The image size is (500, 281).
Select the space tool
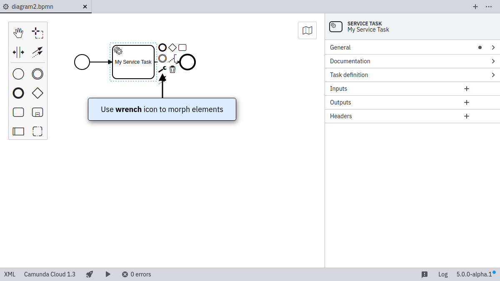click(x=18, y=52)
